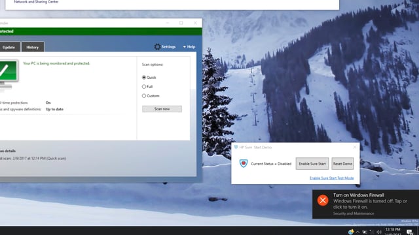The width and height of the screenshot is (419, 235).
Task: Click the Turn on Windows Firewall notification
Action: coord(365,204)
